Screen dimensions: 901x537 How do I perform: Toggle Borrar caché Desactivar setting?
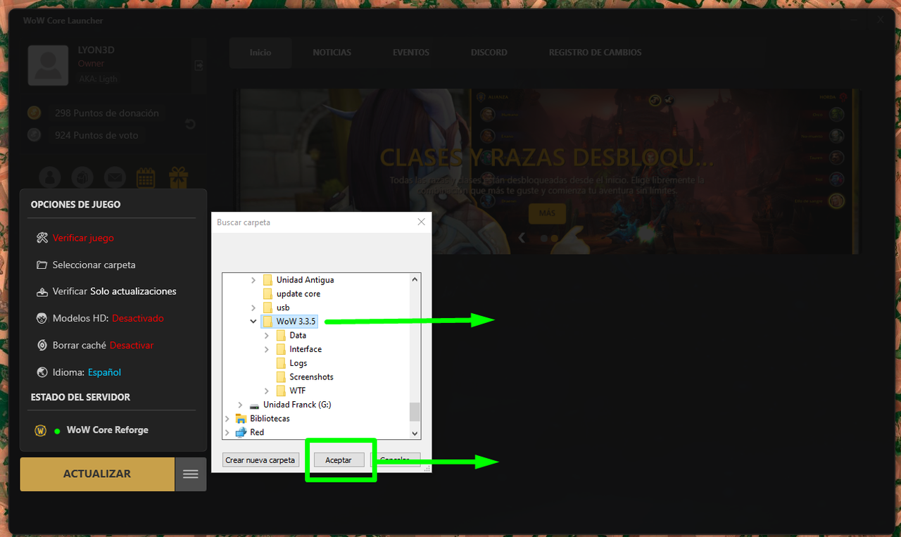coord(132,345)
